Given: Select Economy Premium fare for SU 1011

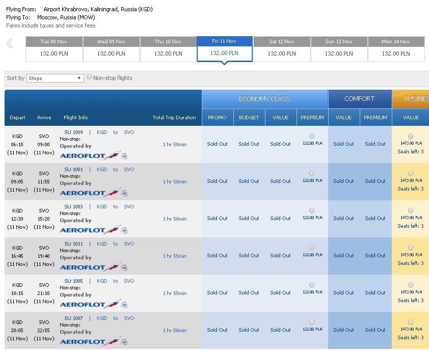Looking at the screenshot, I should point(312,248).
